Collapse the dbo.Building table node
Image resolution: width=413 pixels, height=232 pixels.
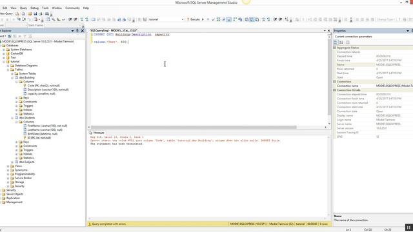[12, 77]
